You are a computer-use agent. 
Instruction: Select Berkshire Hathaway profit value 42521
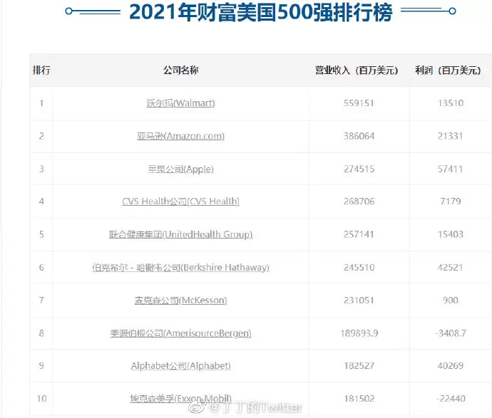tap(451, 268)
